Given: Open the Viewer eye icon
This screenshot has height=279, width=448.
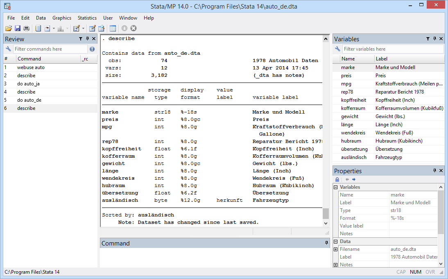Looking at the screenshot, I should pos(48,28).
